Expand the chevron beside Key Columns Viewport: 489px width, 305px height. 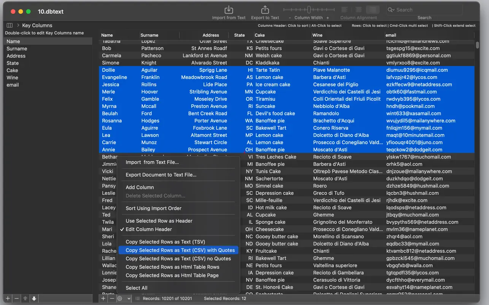[x=18, y=25]
